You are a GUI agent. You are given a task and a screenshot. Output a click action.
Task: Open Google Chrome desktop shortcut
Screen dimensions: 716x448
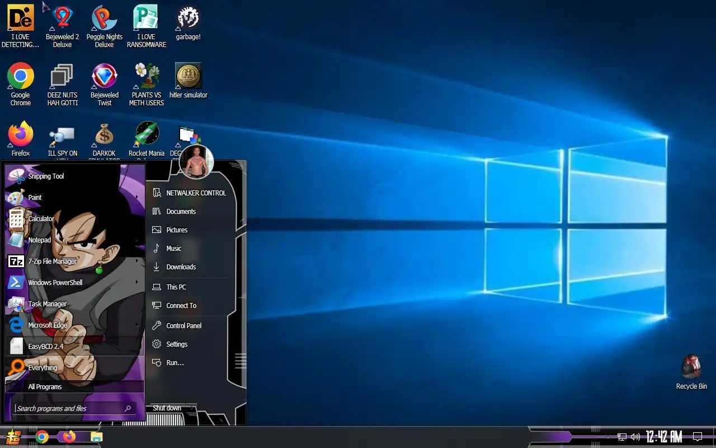pyautogui.click(x=21, y=85)
